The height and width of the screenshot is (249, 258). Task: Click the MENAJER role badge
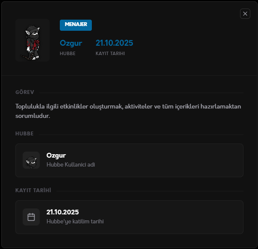[76, 25]
